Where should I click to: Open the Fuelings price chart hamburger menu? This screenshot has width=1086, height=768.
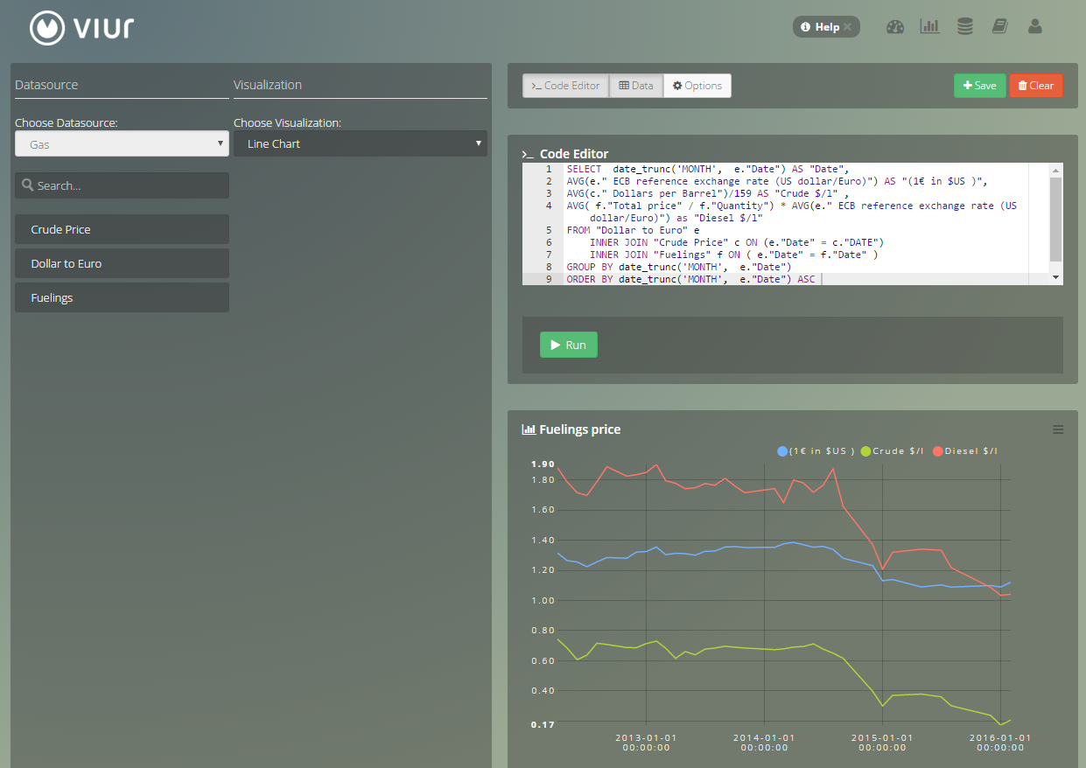tap(1057, 429)
